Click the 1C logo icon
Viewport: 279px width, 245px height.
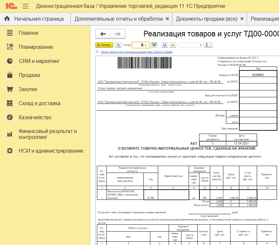point(11,6)
